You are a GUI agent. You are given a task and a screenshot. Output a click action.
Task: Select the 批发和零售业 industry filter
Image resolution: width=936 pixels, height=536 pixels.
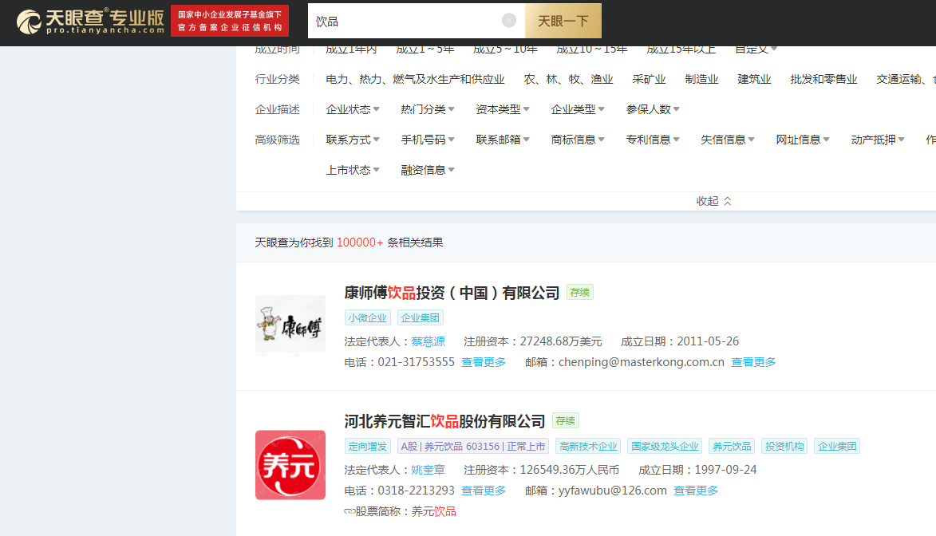click(823, 80)
